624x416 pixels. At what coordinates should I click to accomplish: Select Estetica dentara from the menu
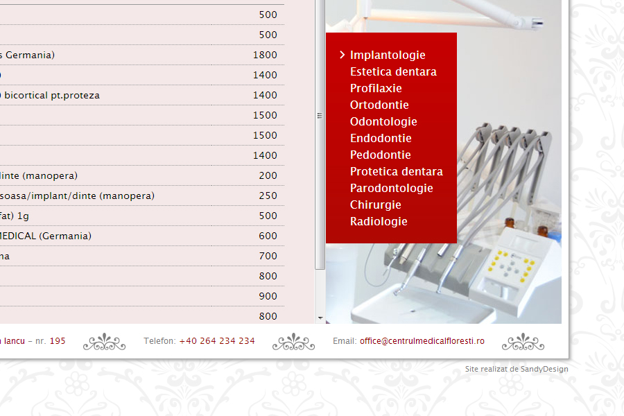393,71
